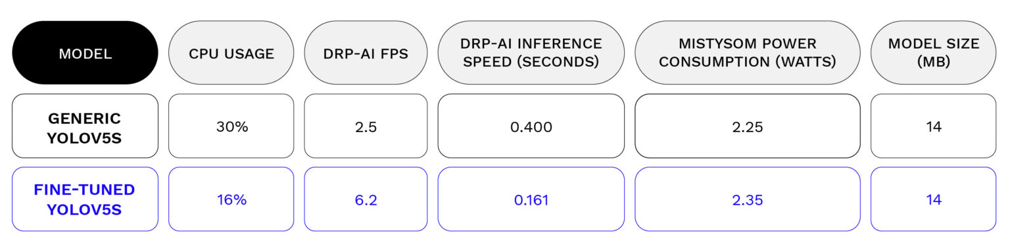Select the 2.35 watts power cell

pyautogui.click(x=748, y=199)
